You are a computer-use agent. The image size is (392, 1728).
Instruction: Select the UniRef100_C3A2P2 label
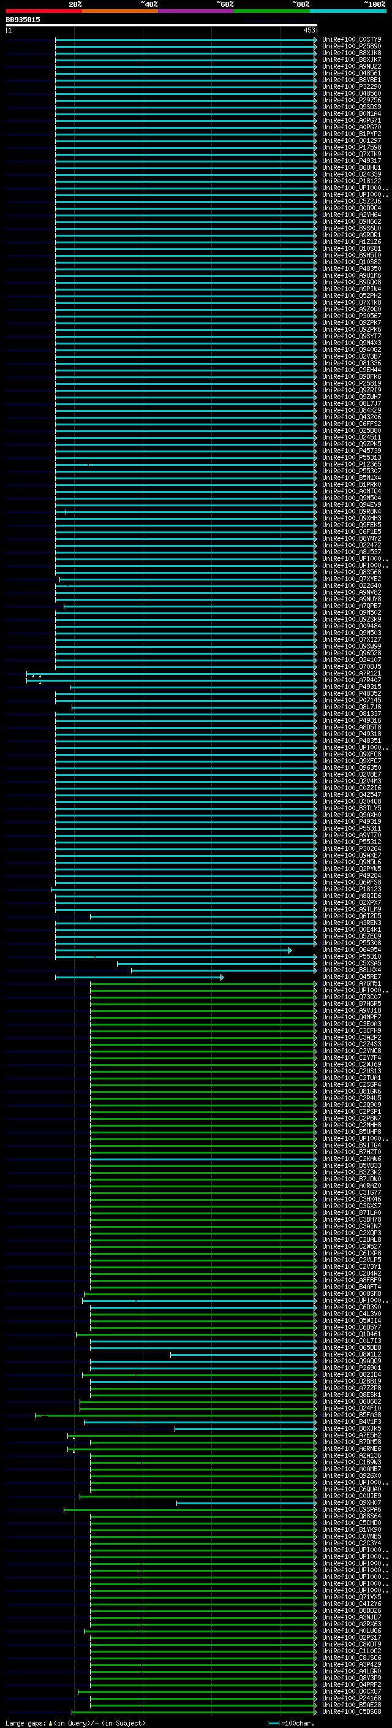[352, 1037]
